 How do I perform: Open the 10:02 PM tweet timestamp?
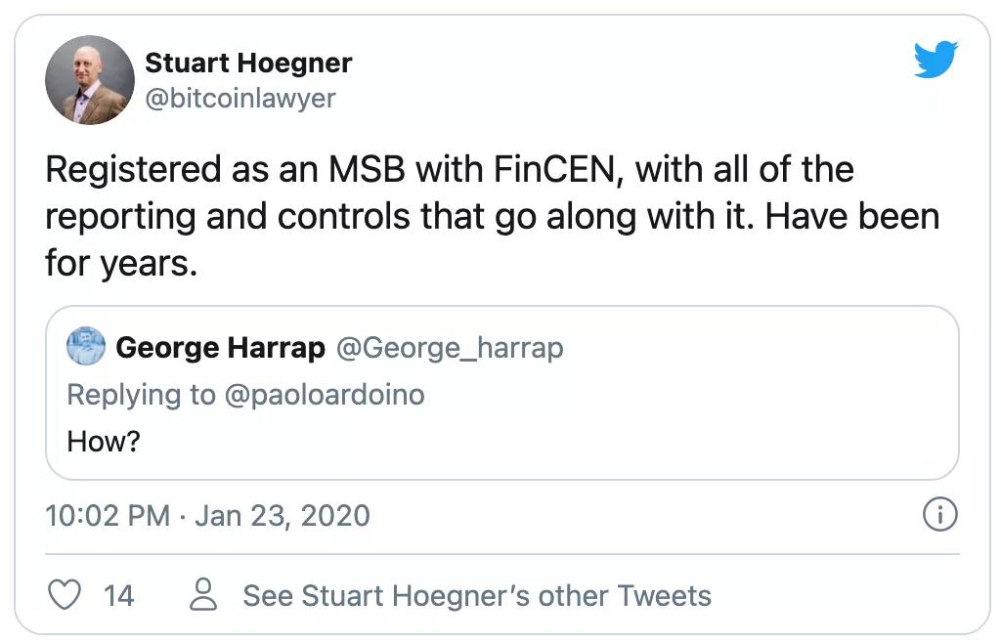(108, 515)
